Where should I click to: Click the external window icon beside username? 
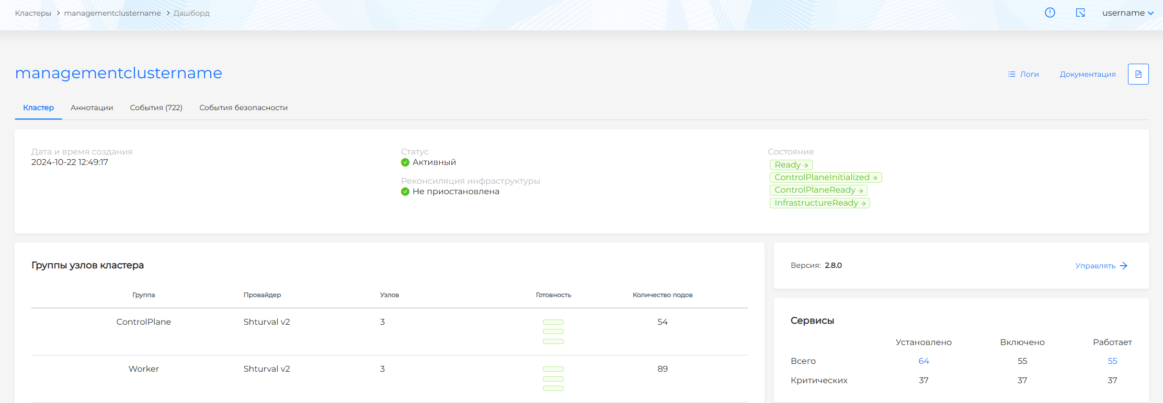point(1080,13)
